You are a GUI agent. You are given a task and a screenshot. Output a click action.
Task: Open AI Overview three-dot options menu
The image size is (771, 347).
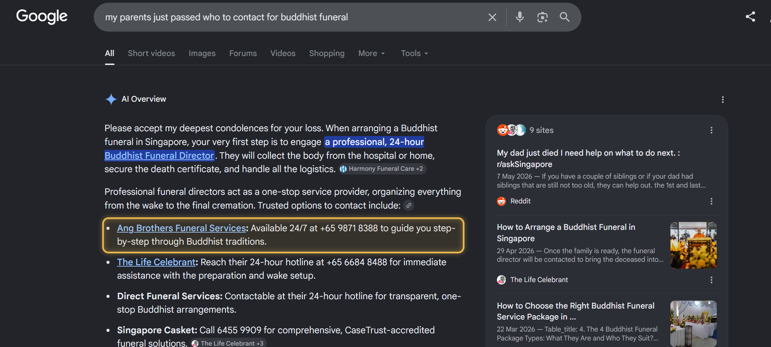(x=723, y=100)
